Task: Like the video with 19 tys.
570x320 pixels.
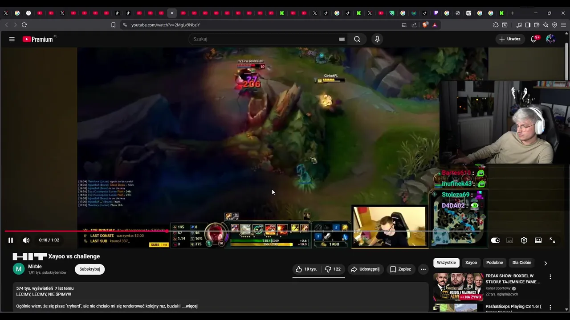Action: click(x=305, y=269)
